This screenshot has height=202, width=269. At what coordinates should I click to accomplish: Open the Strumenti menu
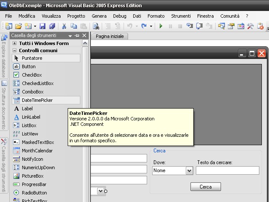(181, 16)
